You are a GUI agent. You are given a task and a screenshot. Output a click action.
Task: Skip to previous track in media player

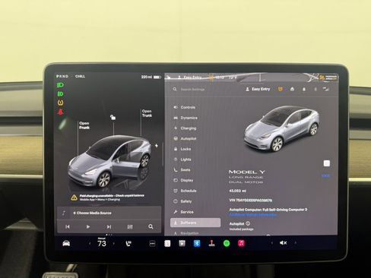click(x=68, y=226)
